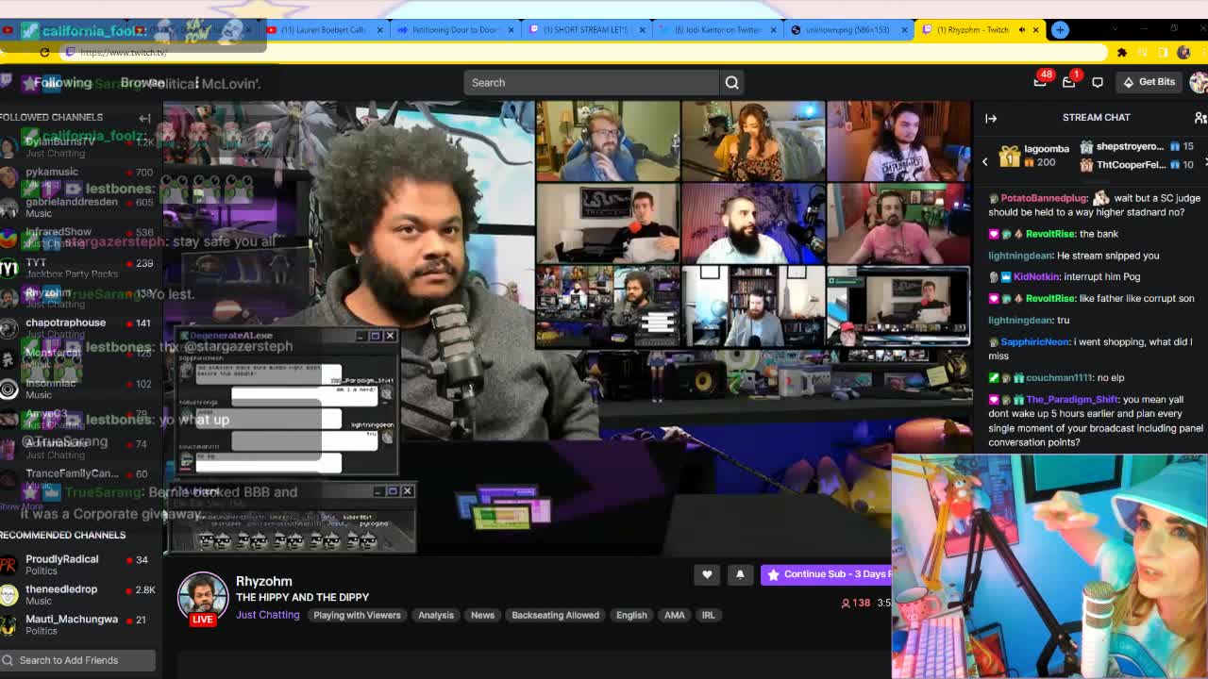Select the AMA tag
This screenshot has height=679, width=1208.
[x=674, y=615]
